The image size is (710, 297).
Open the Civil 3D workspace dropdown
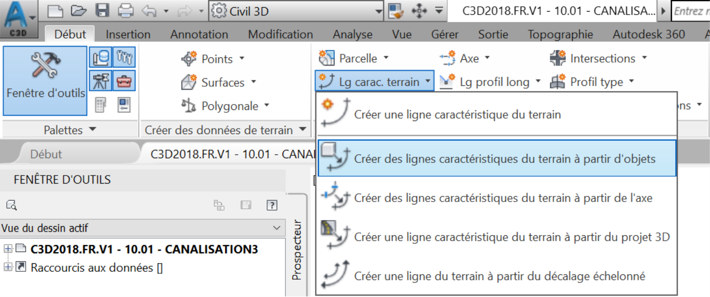[x=297, y=11]
